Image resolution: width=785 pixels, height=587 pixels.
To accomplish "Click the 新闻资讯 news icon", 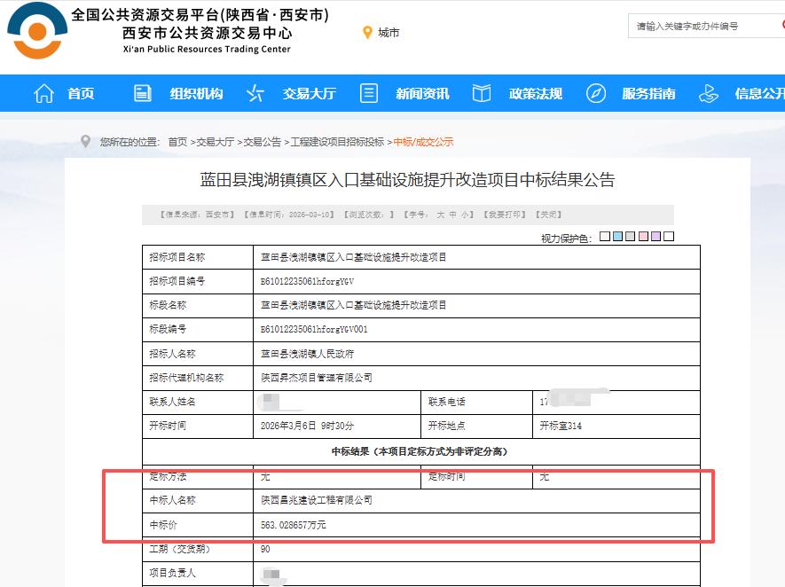I will (x=369, y=93).
